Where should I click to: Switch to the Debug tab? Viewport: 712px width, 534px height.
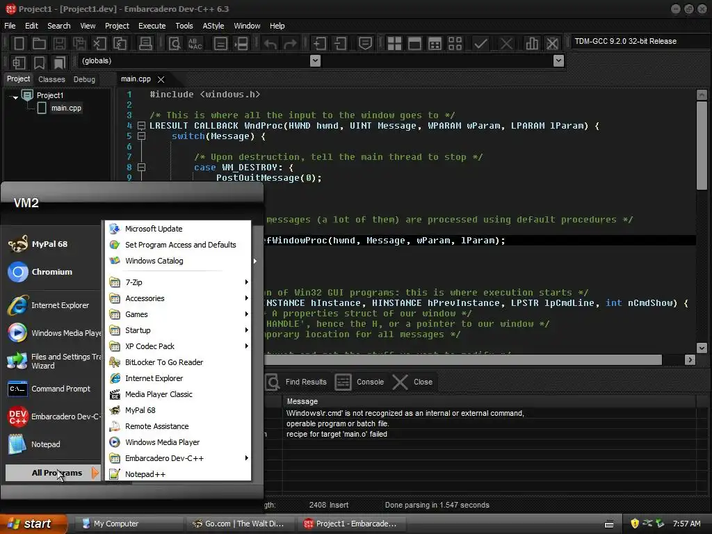click(x=84, y=79)
